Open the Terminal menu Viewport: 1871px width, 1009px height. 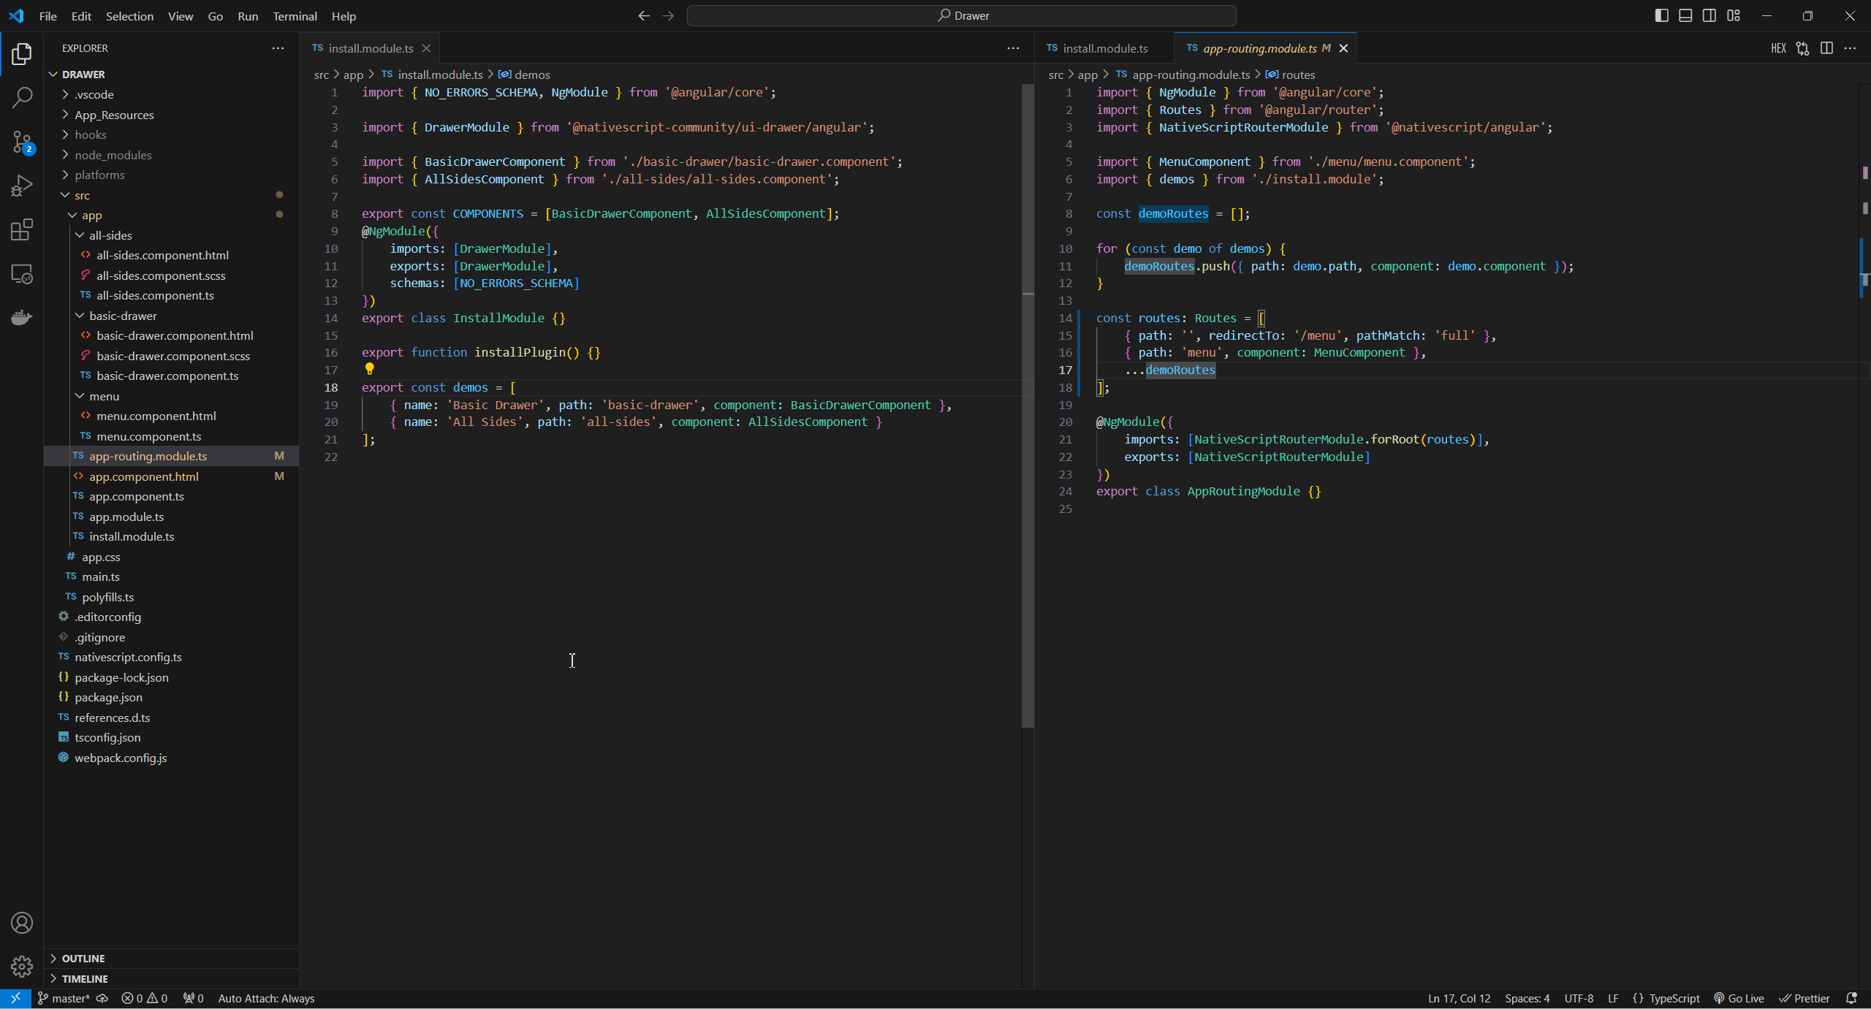point(295,16)
